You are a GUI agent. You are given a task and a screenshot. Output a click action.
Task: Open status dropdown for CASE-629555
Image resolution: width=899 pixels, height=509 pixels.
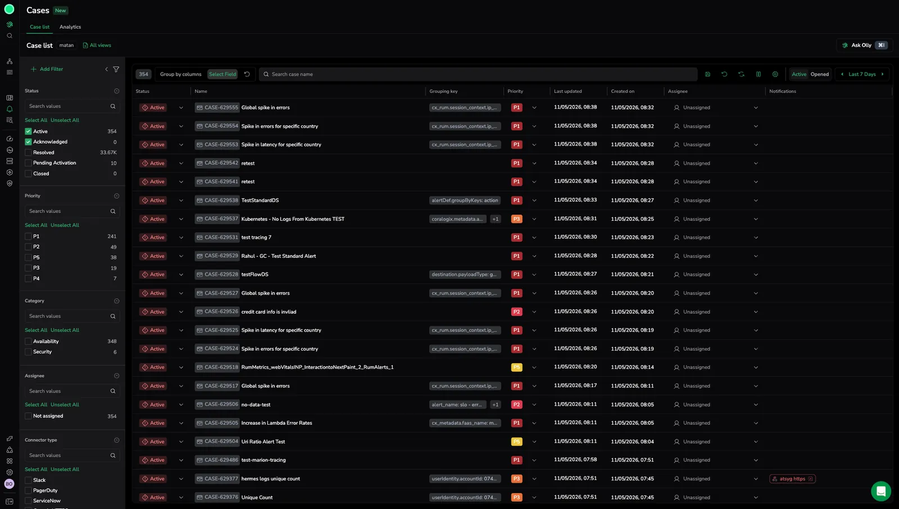(x=181, y=108)
